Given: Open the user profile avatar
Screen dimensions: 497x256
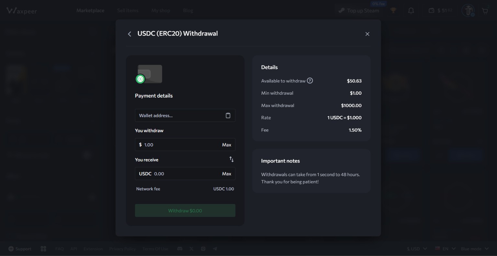Looking at the screenshot, I should pyautogui.click(x=468, y=11).
